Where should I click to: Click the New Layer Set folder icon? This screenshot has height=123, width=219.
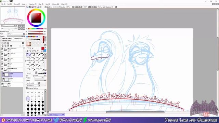click(x=8, y=43)
